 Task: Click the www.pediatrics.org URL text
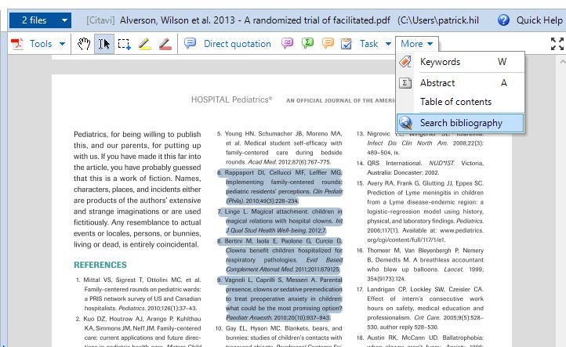click(425, 235)
